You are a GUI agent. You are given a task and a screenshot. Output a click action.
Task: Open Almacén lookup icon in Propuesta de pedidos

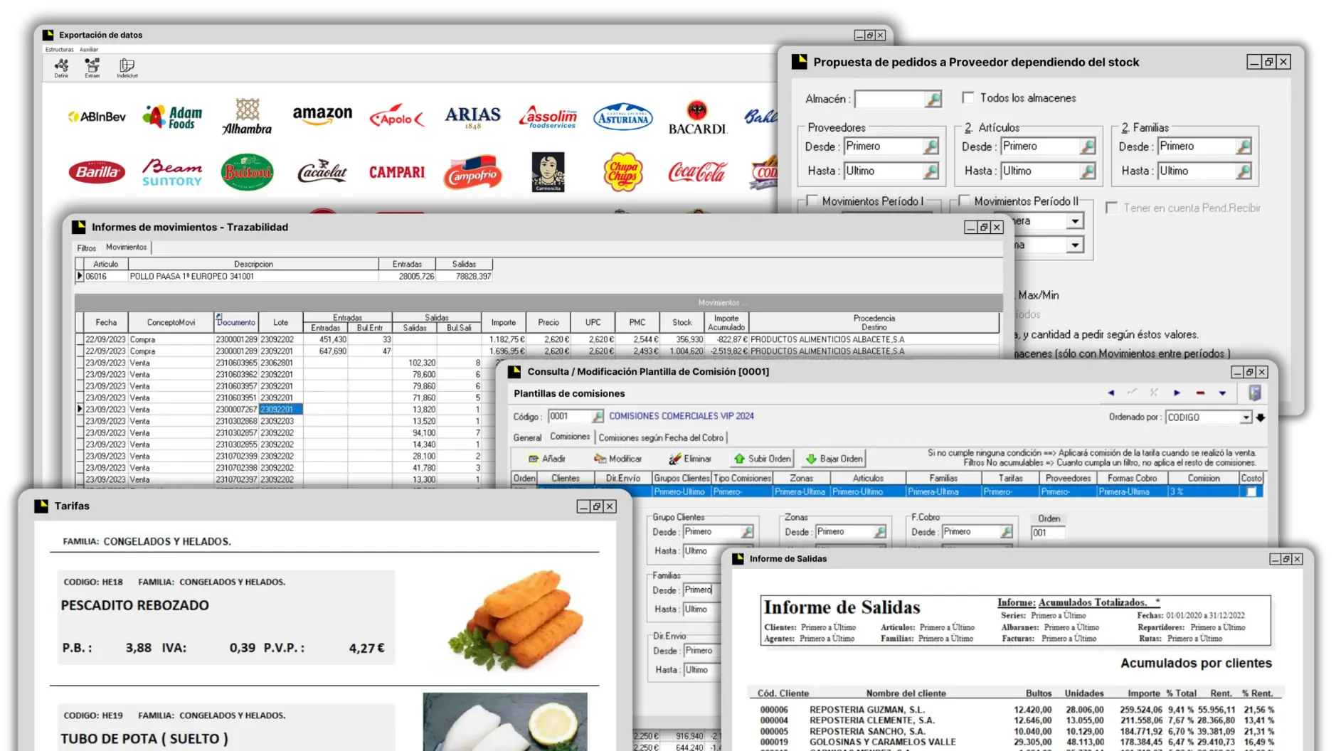tap(933, 99)
